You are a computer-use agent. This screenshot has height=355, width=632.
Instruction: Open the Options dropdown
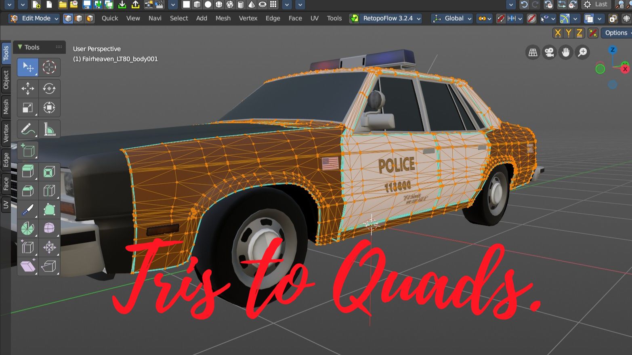click(x=617, y=33)
